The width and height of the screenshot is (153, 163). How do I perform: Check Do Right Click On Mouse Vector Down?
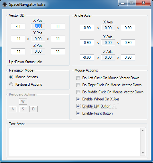click(x=78, y=85)
